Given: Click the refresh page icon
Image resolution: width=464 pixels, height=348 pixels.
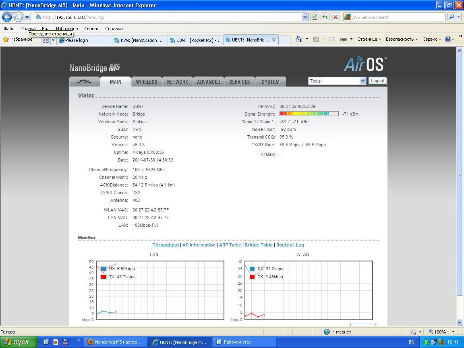Looking at the screenshot, I should pyautogui.click(x=325, y=17).
